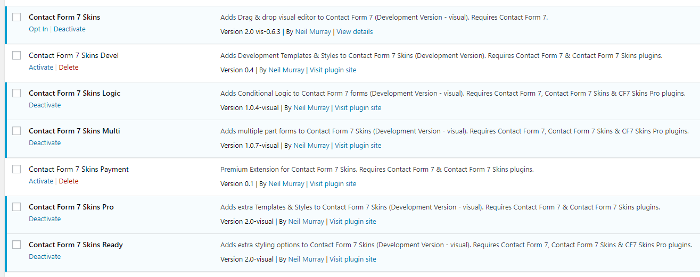
Task: Click Opt In under Contact Form 7 Skins
Action: (38, 29)
